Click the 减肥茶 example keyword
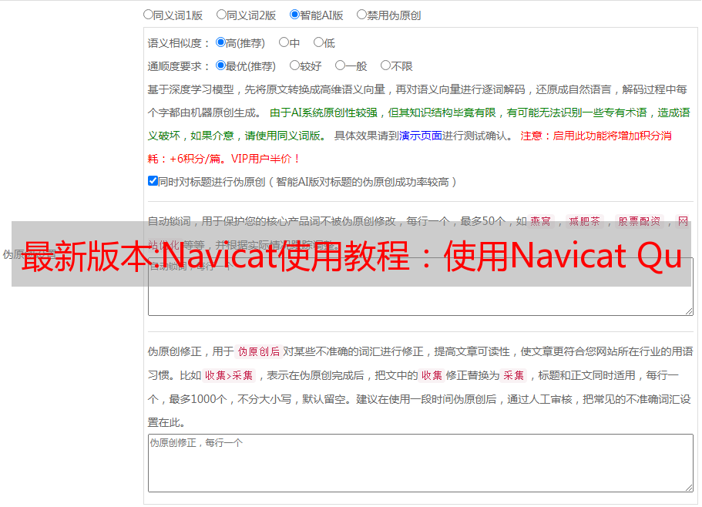 click(584, 221)
